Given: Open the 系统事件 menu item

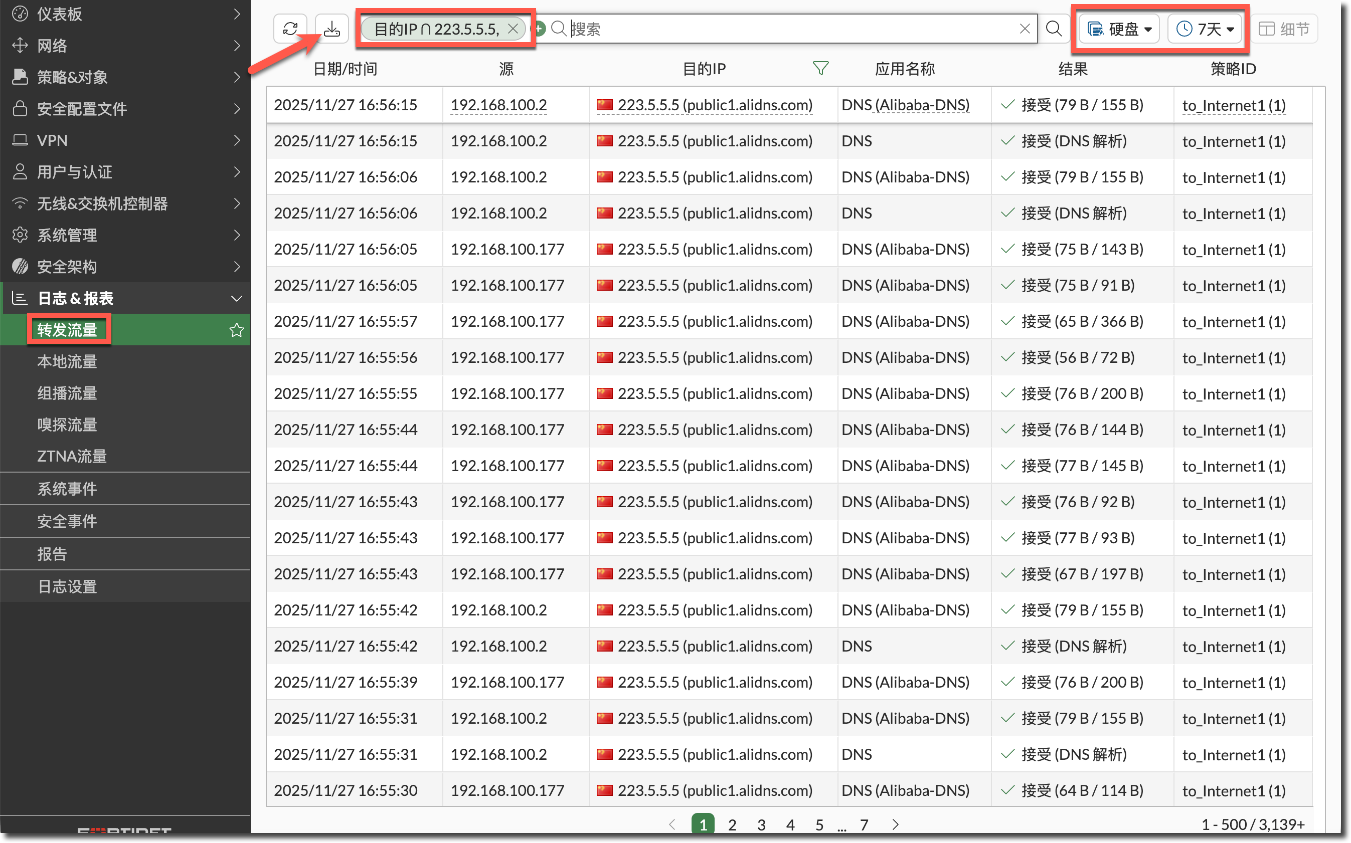Looking at the screenshot, I should click(x=67, y=489).
